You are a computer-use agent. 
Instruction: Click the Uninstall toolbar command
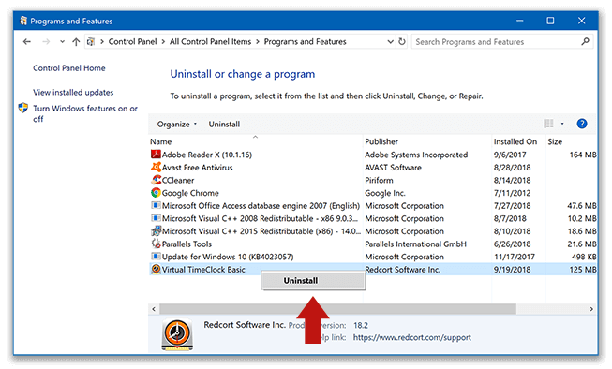tap(224, 124)
